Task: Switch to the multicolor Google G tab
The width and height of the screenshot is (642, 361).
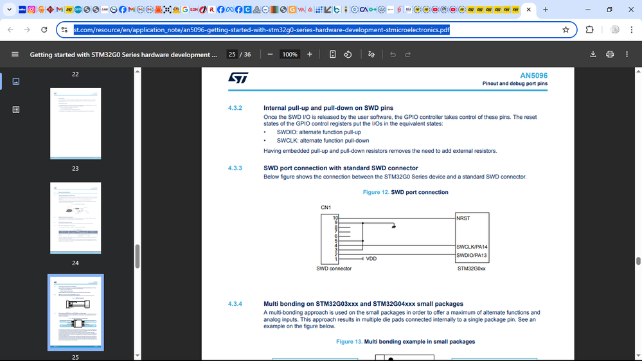Action: coord(185,10)
